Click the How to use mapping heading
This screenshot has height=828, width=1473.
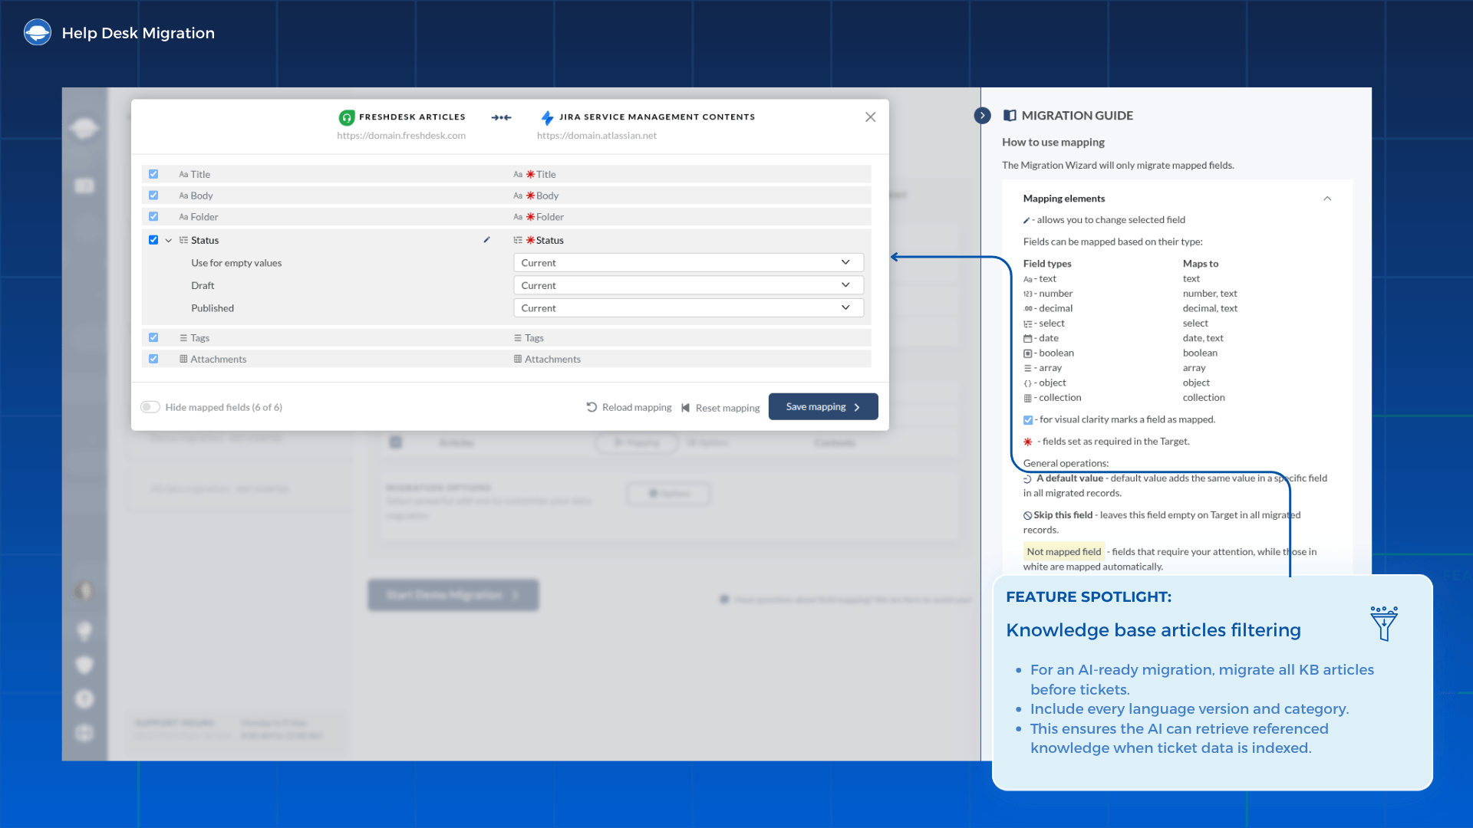click(1053, 142)
